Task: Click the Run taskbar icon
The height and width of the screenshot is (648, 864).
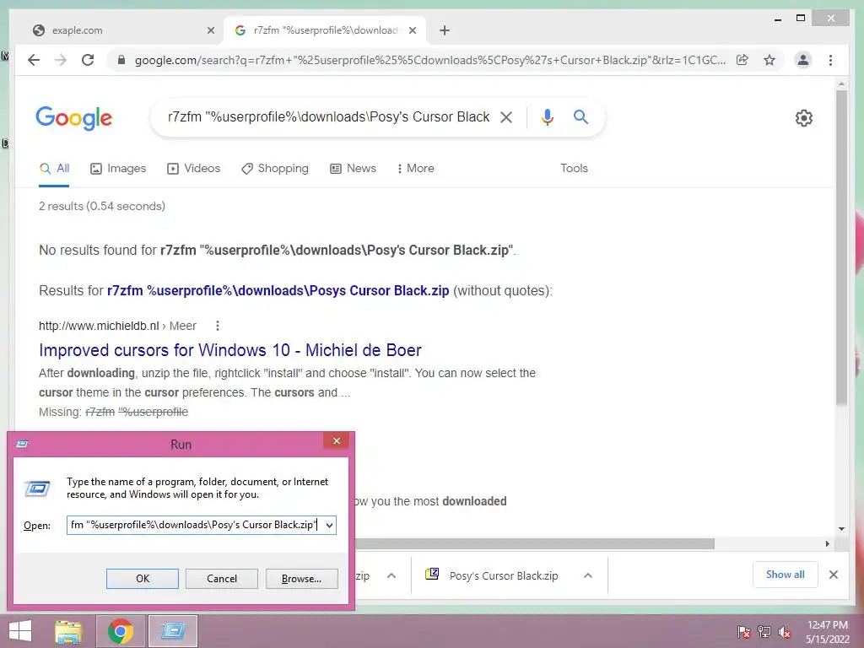Action: (x=173, y=631)
